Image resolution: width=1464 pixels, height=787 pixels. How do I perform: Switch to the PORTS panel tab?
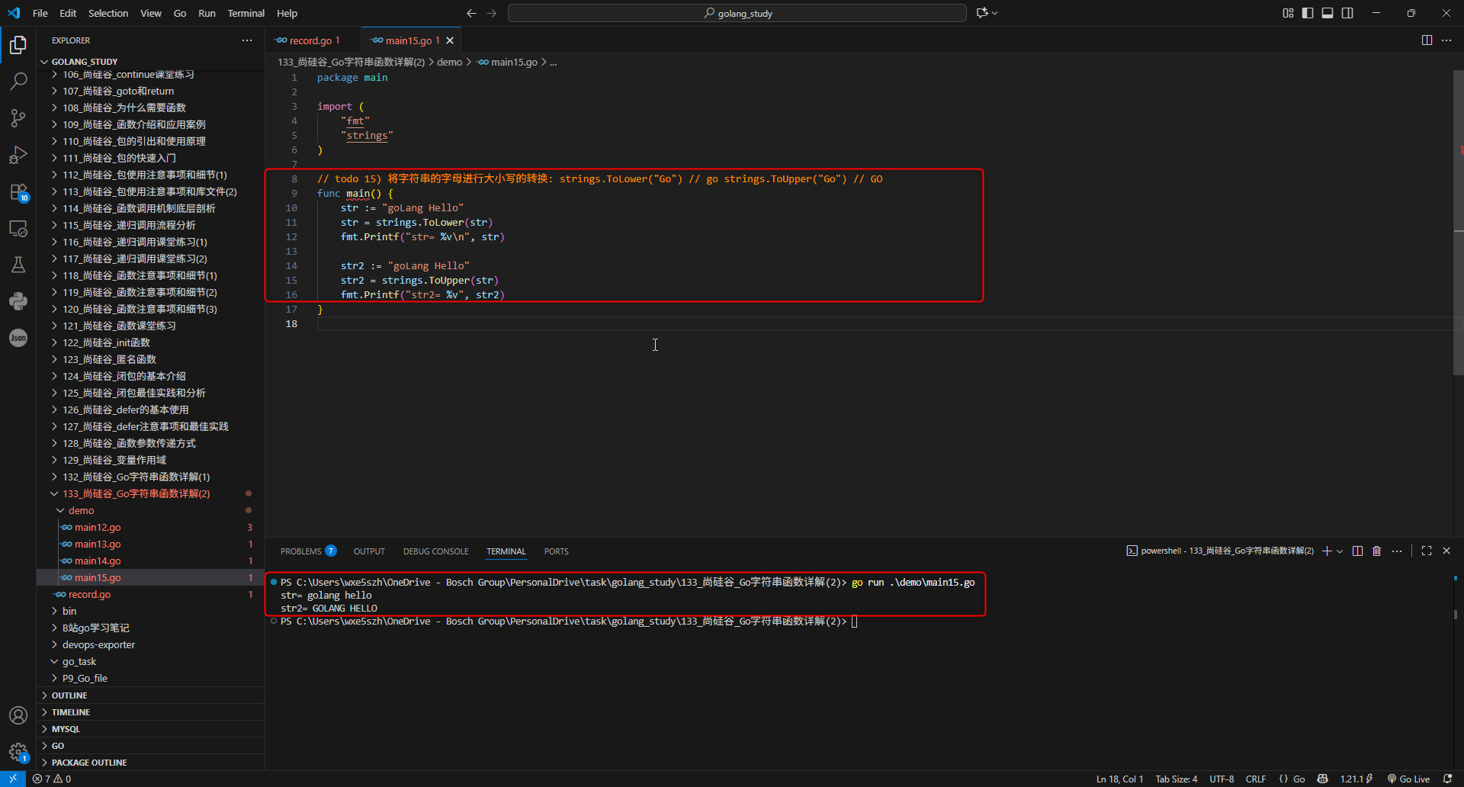tap(557, 551)
